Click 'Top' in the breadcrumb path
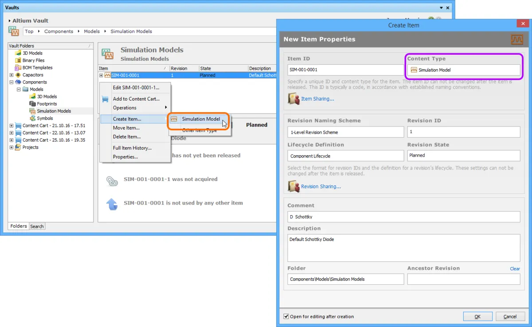Screen dimensions: 532x327 (x=29, y=32)
